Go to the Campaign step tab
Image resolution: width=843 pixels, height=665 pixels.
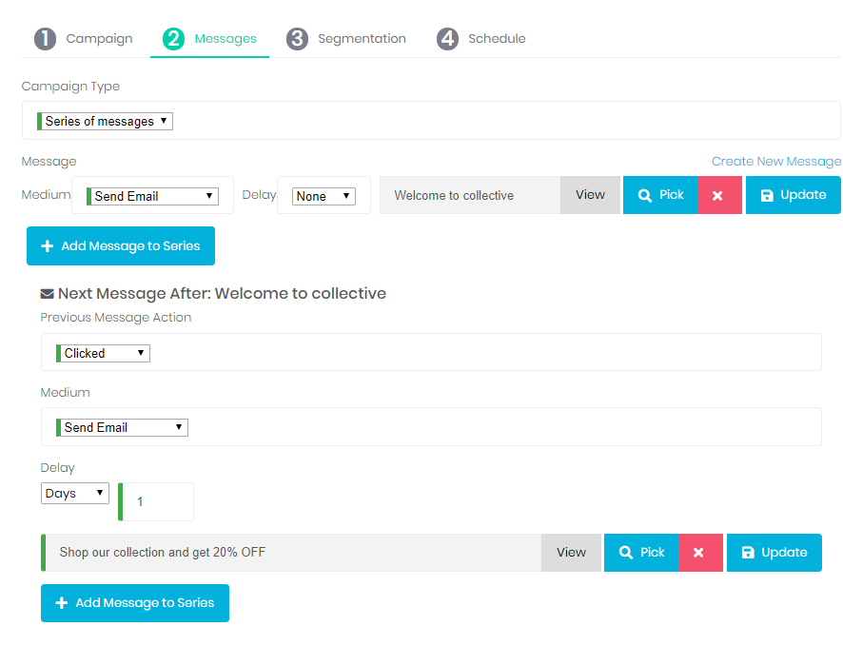84,39
